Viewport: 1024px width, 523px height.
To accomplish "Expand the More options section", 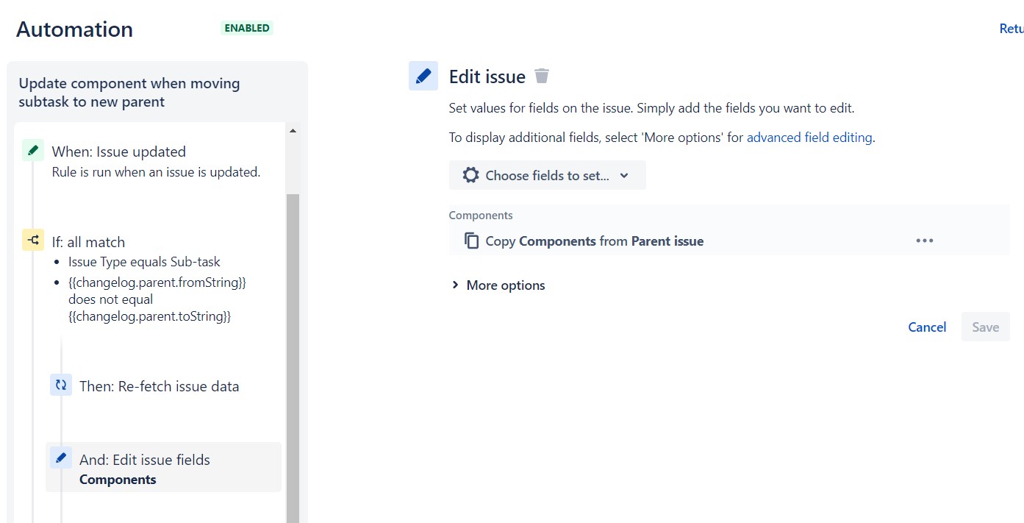I will (x=498, y=285).
